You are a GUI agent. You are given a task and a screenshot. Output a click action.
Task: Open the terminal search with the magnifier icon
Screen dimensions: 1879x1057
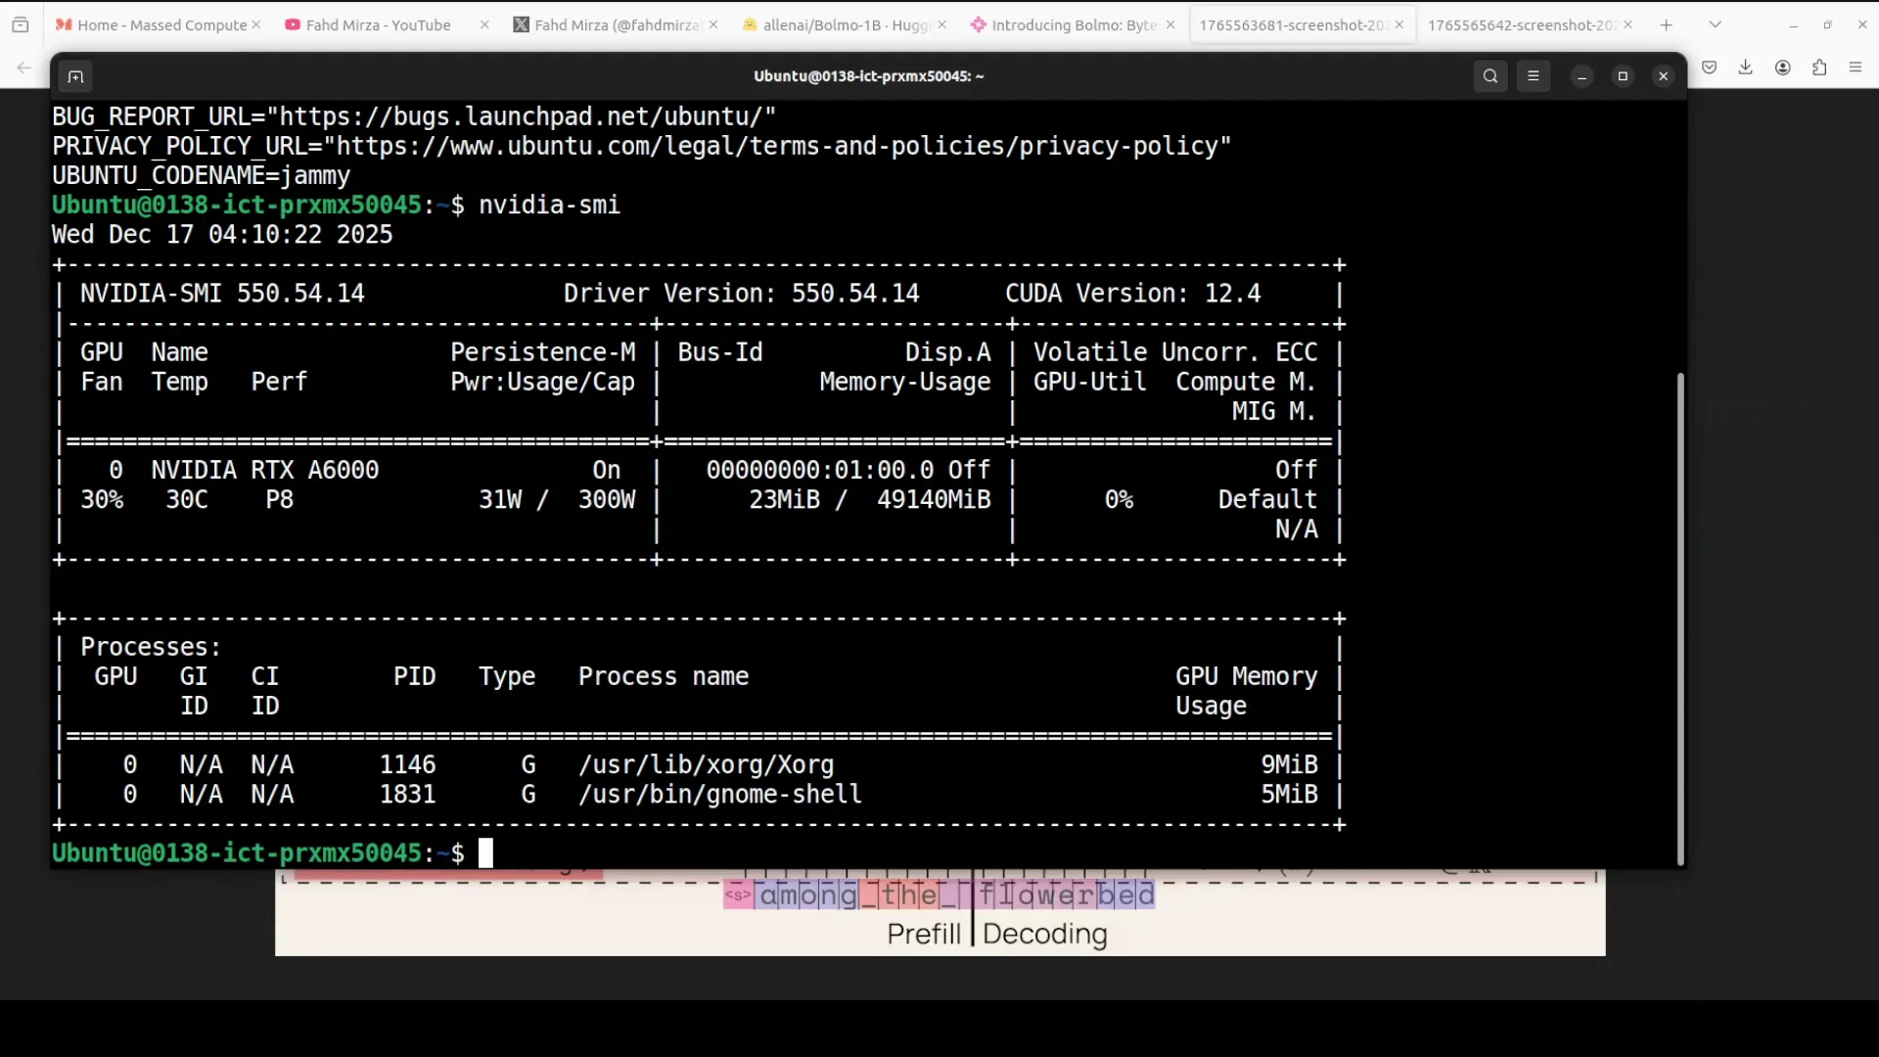[1490, 75]
